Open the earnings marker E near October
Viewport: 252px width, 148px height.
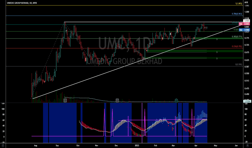coord(65,100)
